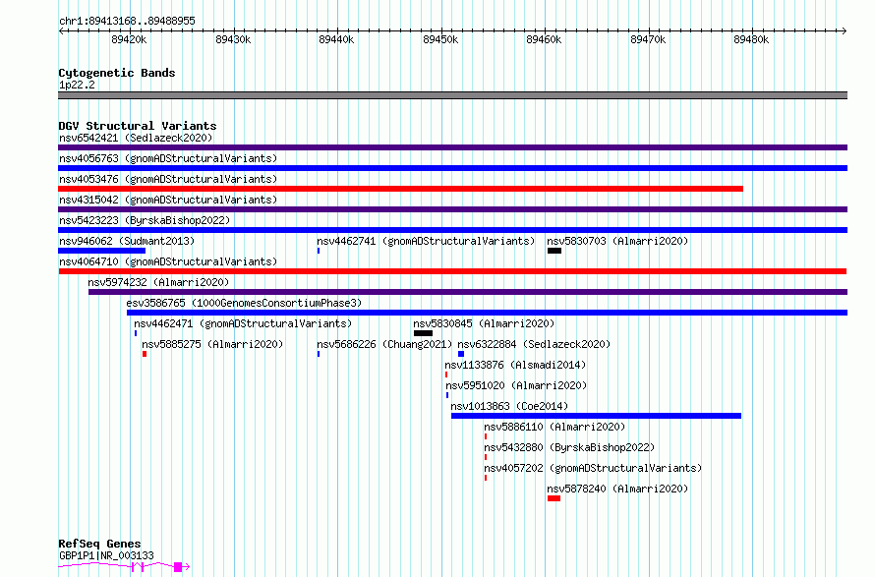Select the nsv4056763 gnomAD variant label
The image size is (875, 577).
pos(168,158)
